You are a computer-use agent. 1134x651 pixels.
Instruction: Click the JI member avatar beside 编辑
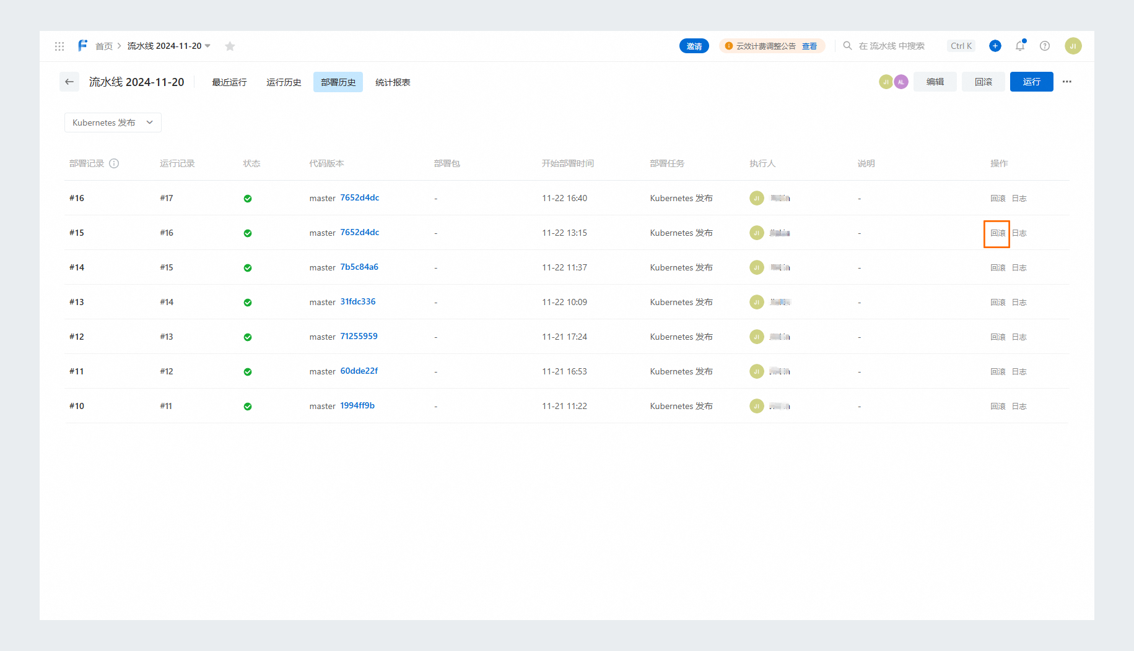pos(886,82)
